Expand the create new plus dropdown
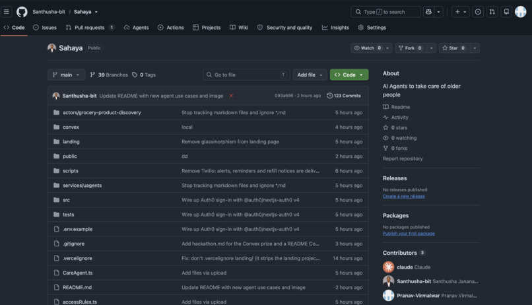This screenshot has width=532, height=305. click(x=461, y=12)
